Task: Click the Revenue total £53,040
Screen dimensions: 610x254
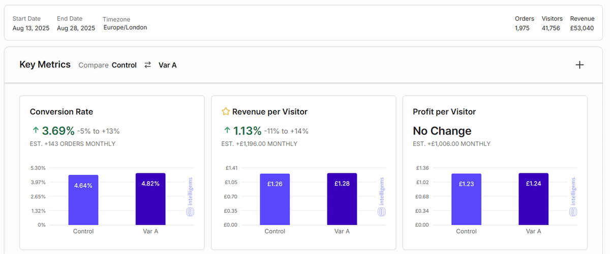Action: point(582,28)
